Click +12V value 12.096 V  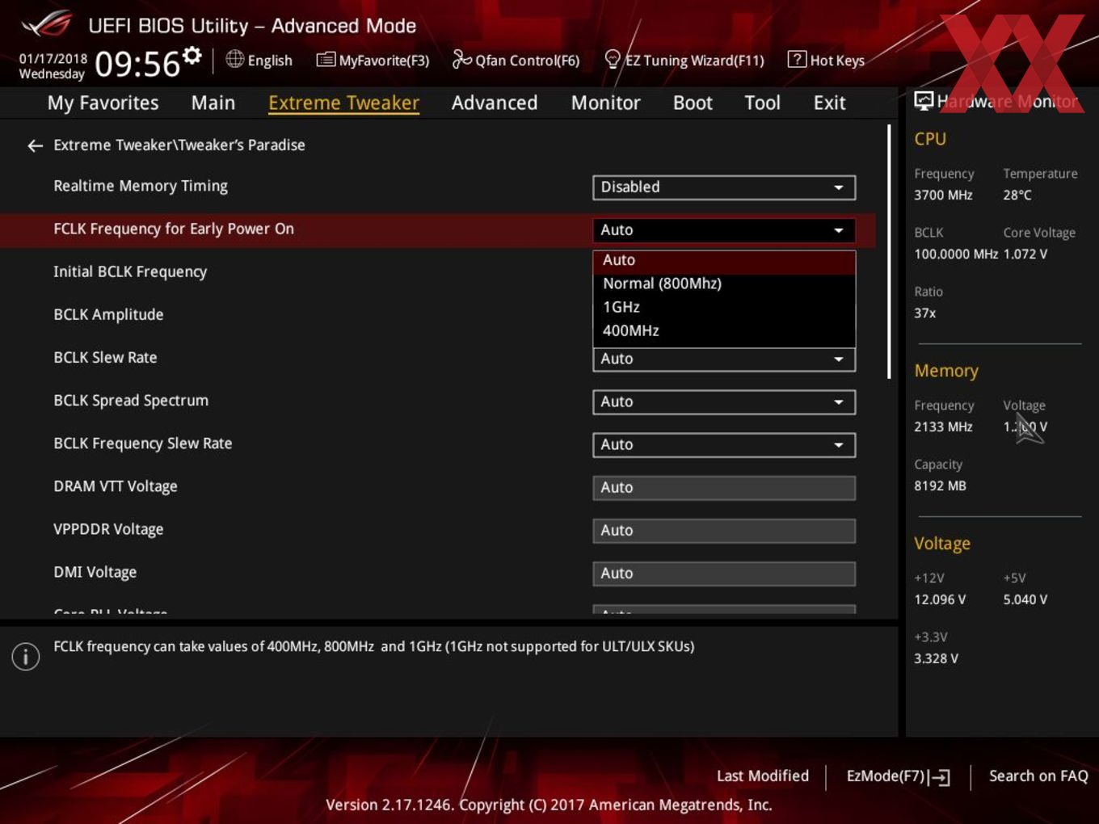[x=940, y=599]
